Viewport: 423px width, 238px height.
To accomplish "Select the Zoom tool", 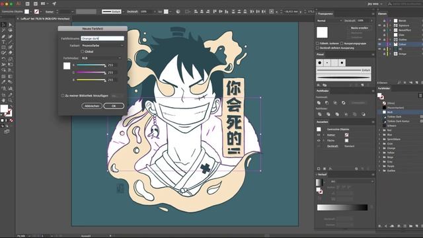I will pos(11,100).
